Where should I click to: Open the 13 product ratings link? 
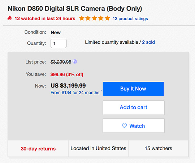(130, 19)
